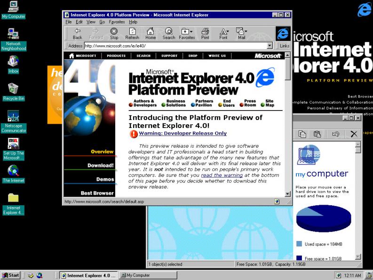Click the quick launch Internet Explorer icon
This screenshot has height=280, width=373.
40,275
